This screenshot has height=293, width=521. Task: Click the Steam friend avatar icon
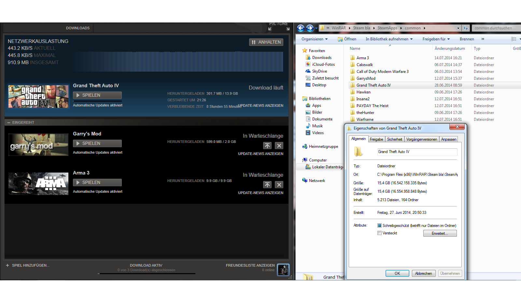[283, 270]
